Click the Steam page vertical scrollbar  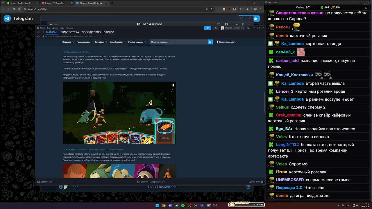(264, 103)
